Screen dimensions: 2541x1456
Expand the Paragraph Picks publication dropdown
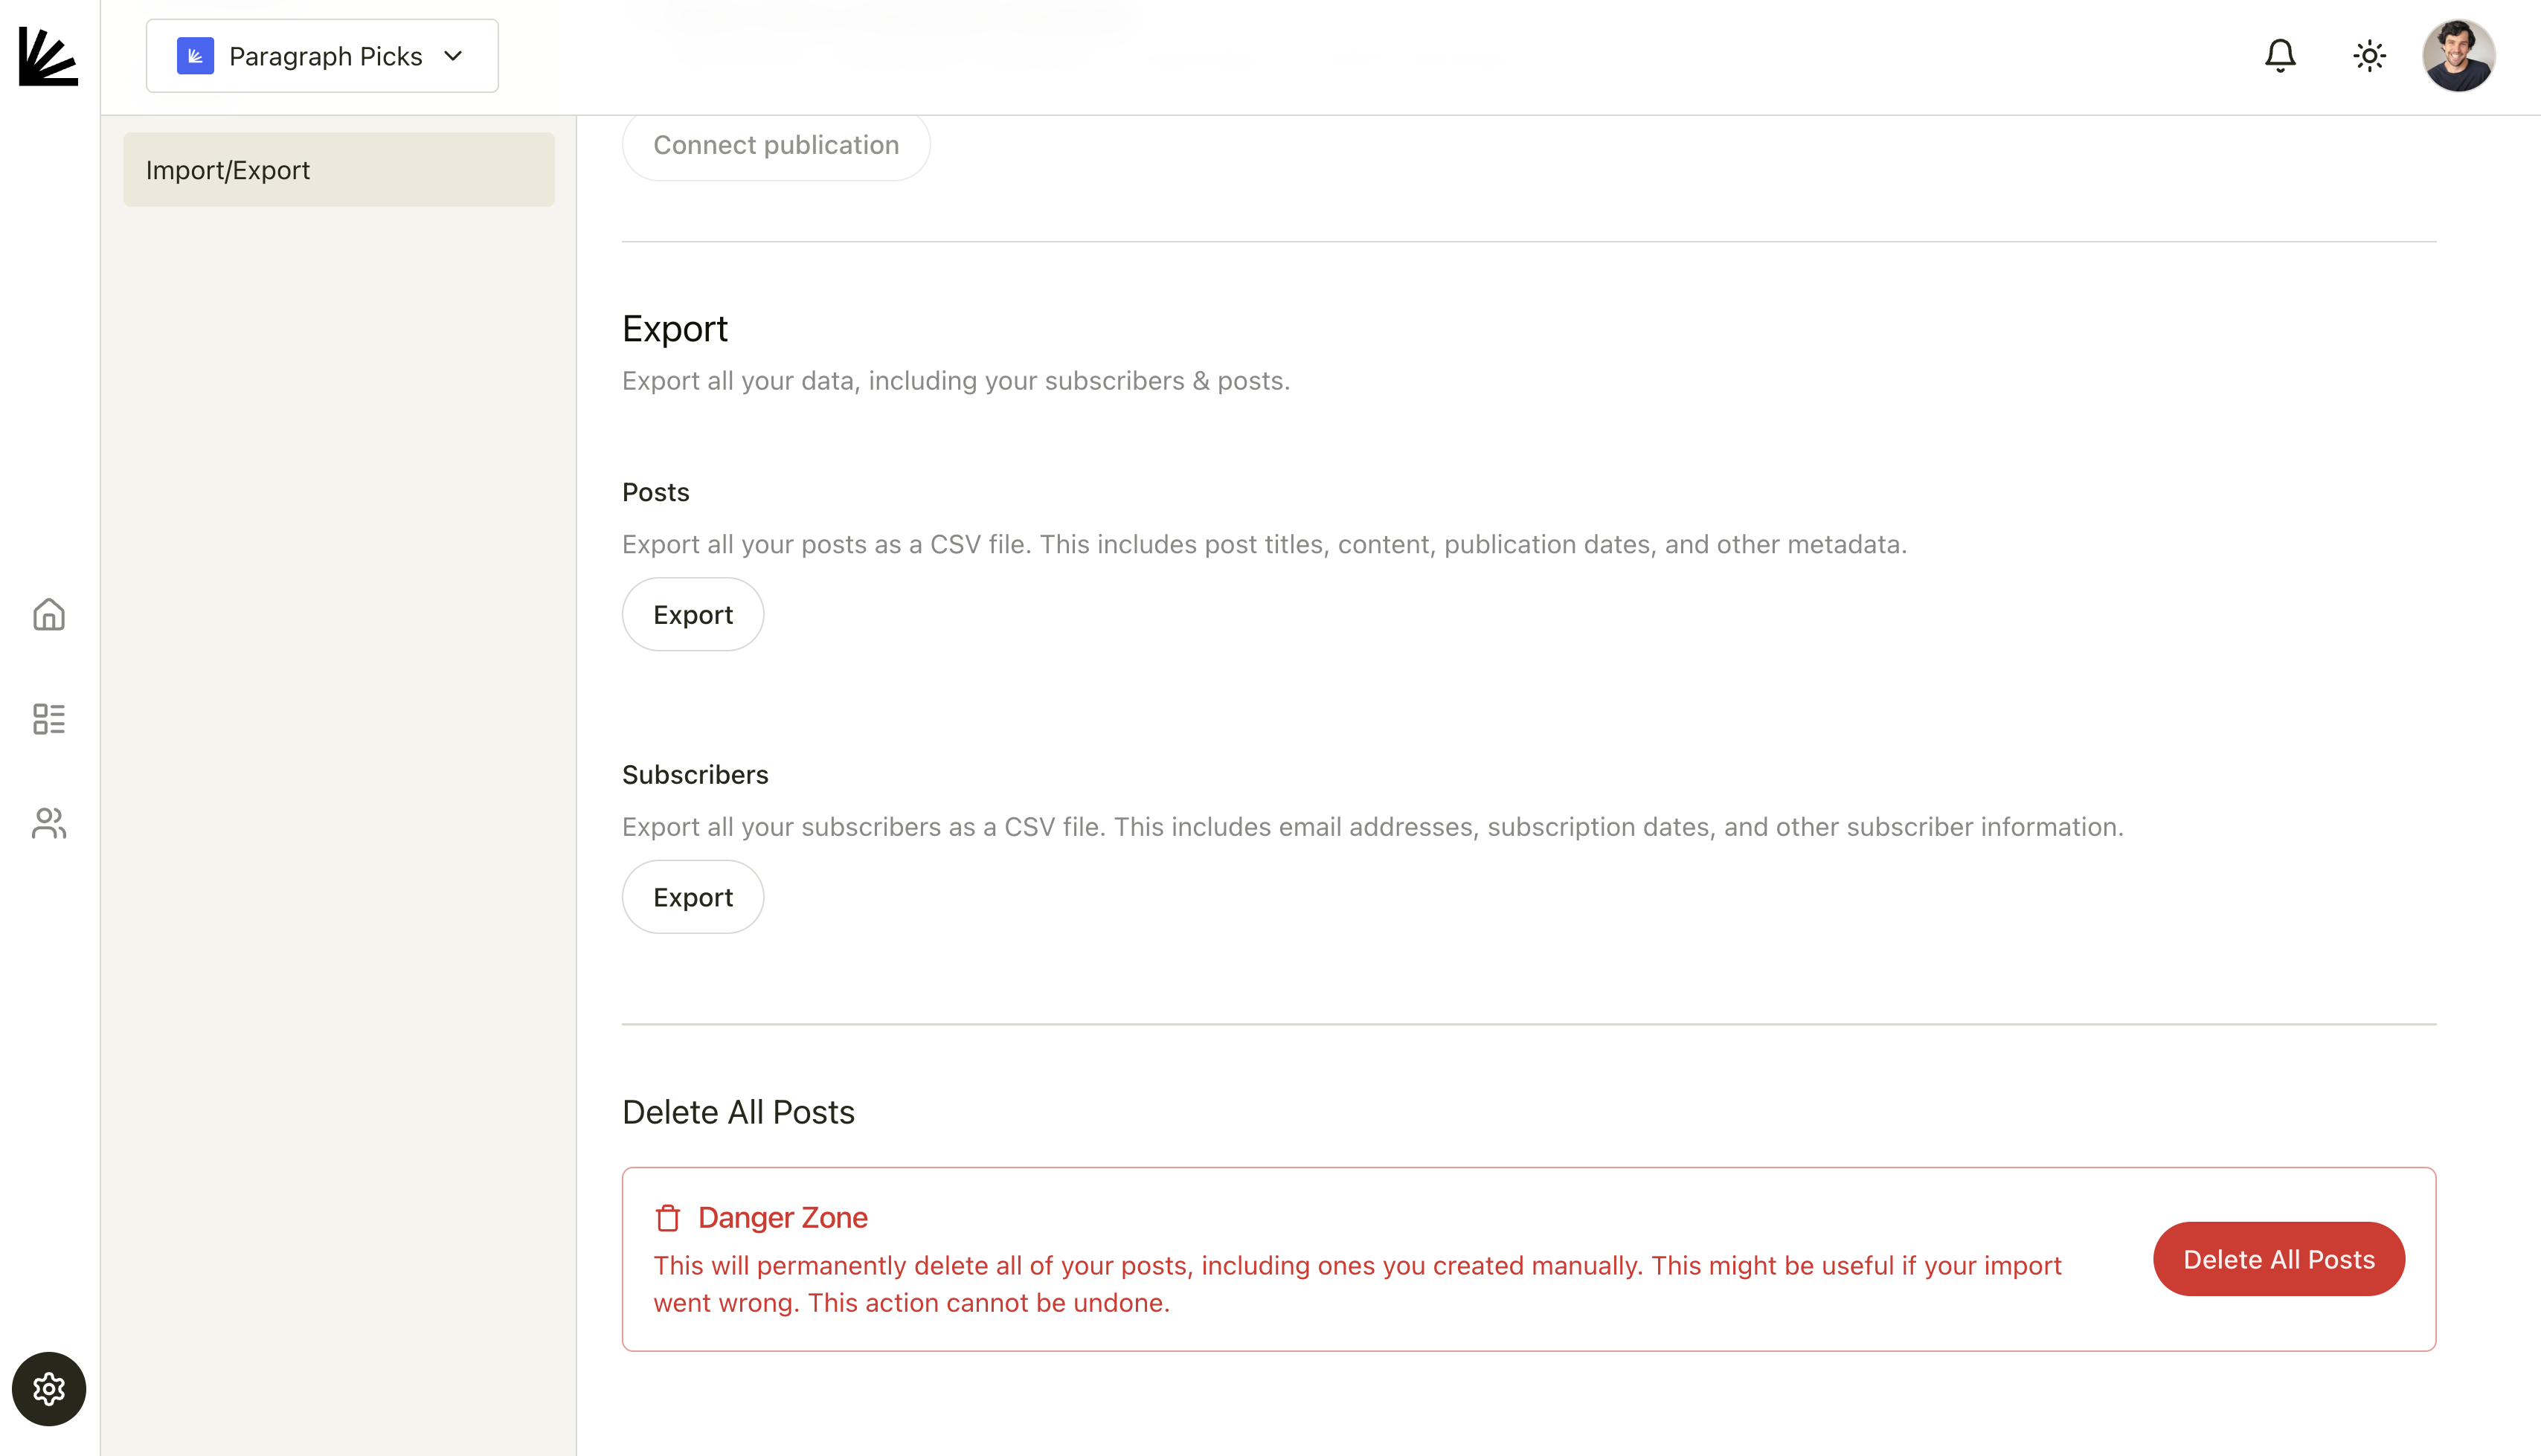point(322,56)
